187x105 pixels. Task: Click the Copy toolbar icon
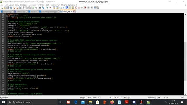(27, 8)
